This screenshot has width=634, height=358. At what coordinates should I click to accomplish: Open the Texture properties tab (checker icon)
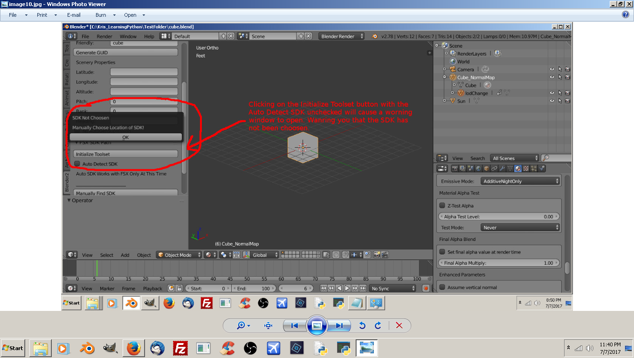pos(526,169)
